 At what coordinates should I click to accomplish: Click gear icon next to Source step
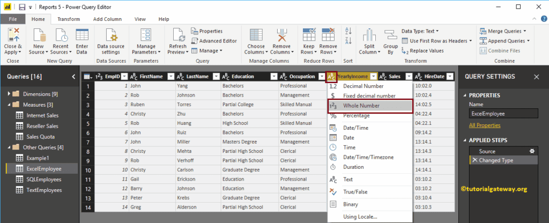point(532,151)
